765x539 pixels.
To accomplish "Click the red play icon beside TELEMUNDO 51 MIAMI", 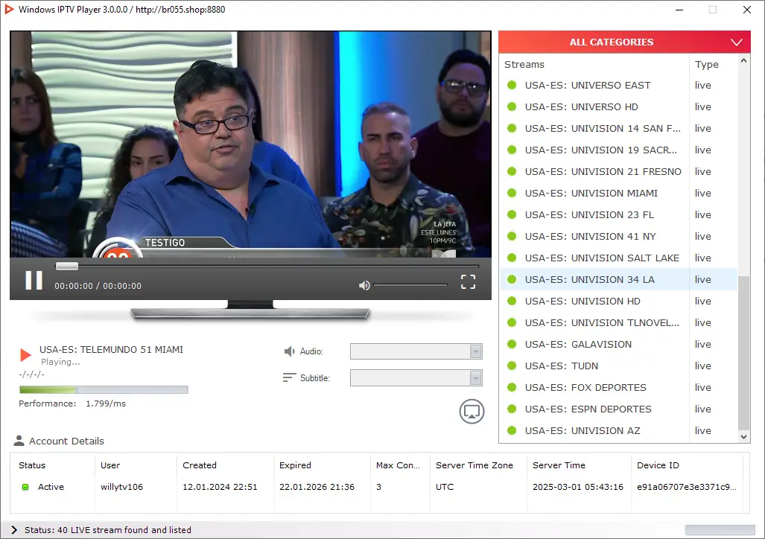I will coord(25,354).
